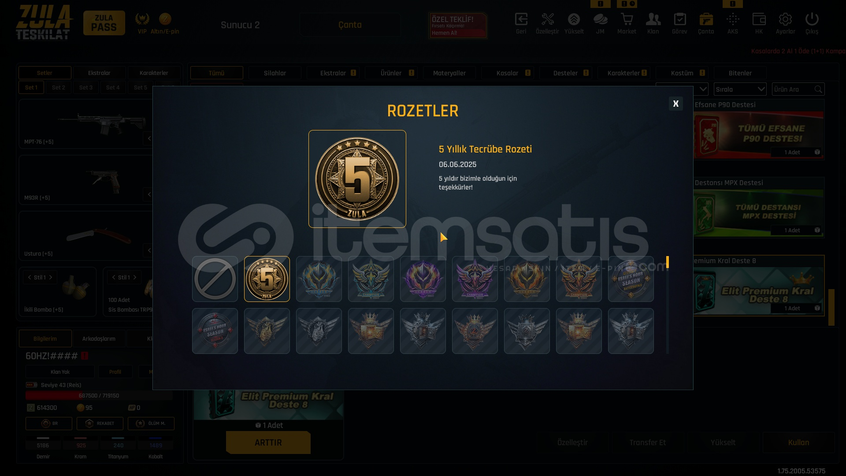This screenshot has height=476, width=846.
Task: Select the 5 year ZULA badge thumbnail
Action: (x=267, y=279)
